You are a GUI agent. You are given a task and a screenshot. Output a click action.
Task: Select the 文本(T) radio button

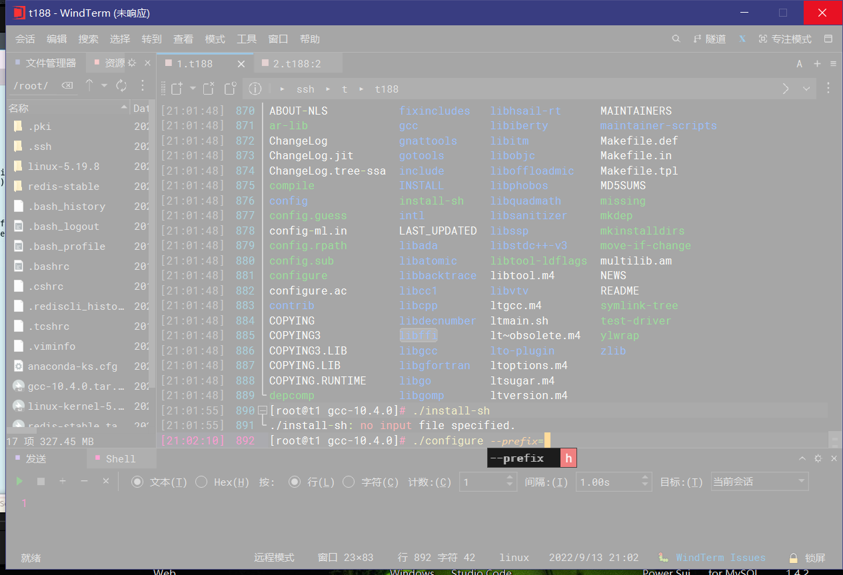coord(137,482)
